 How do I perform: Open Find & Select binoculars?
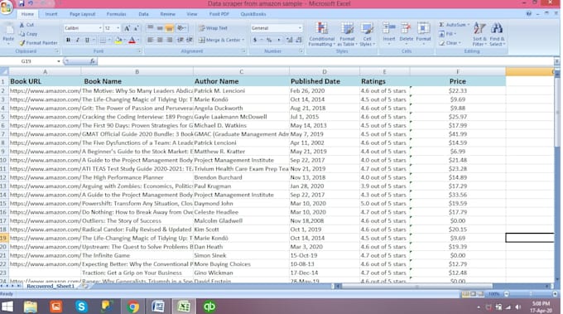point(497,34)
